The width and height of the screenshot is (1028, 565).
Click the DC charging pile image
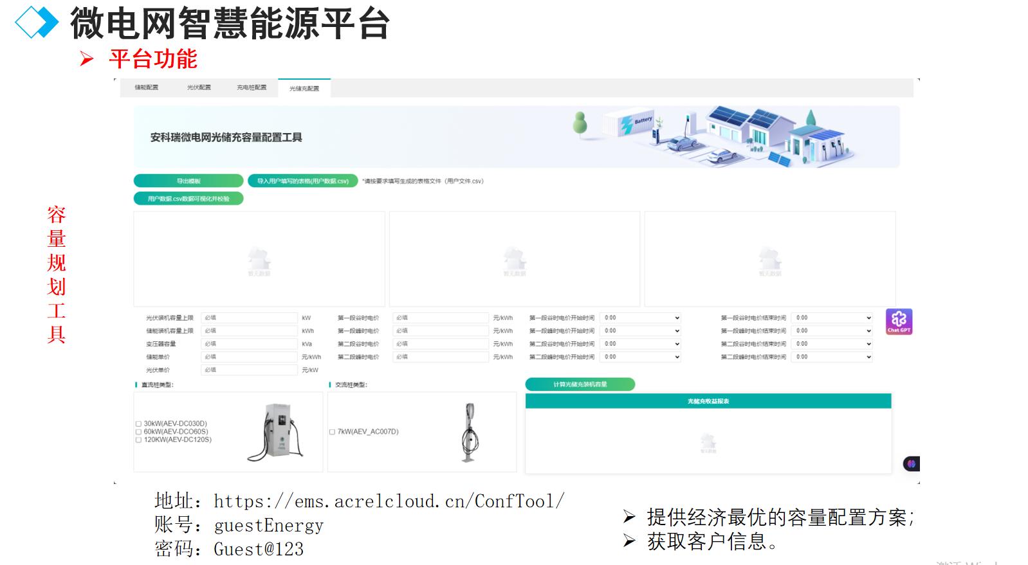coord(275,432)
